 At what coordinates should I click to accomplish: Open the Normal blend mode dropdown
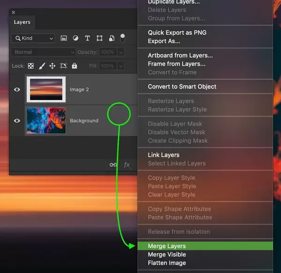44,52
